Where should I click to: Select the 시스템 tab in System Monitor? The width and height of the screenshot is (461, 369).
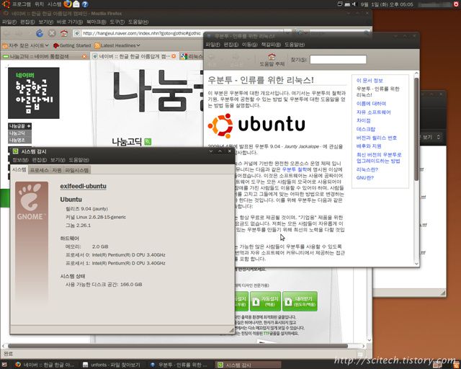[x=19, y=170]
